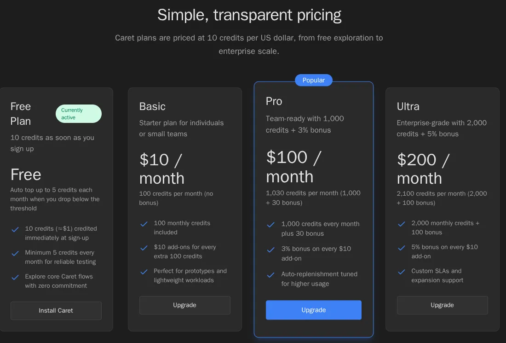Click the Currently active badge
The width and height of the screenshot is (506, 343).
[78, 114]
